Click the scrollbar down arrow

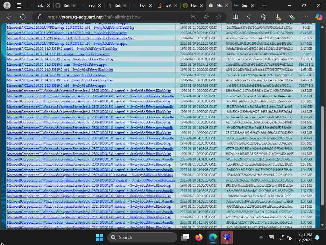[x=322, y=225]
